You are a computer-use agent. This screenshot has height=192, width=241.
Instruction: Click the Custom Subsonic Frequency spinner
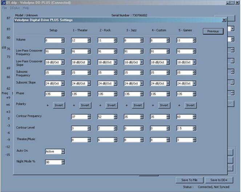[x=168, y=72]
